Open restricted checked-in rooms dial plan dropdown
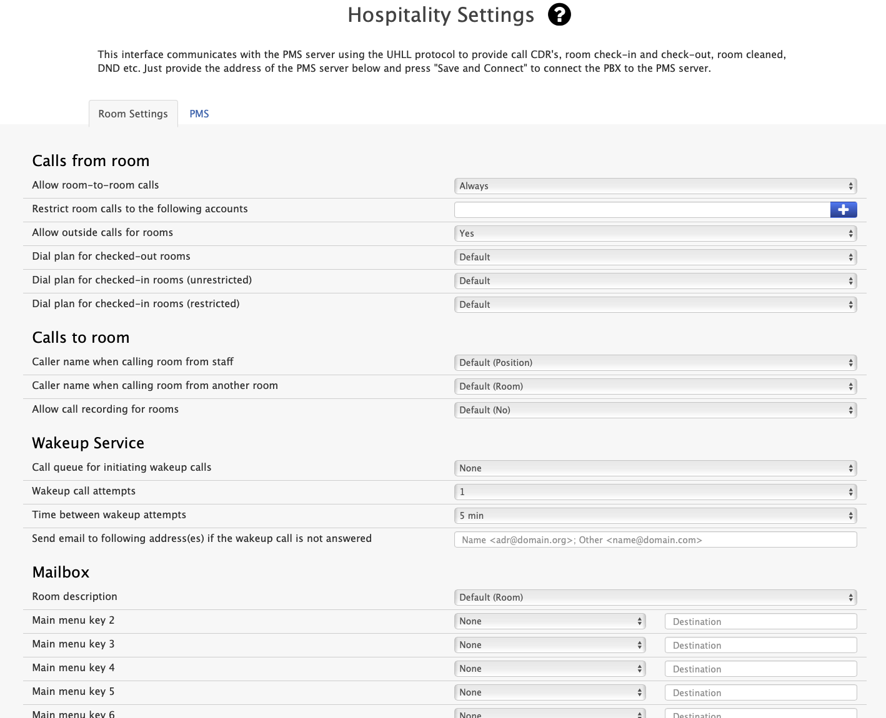This screenshot has width=886, height=718. click(655, 305)
